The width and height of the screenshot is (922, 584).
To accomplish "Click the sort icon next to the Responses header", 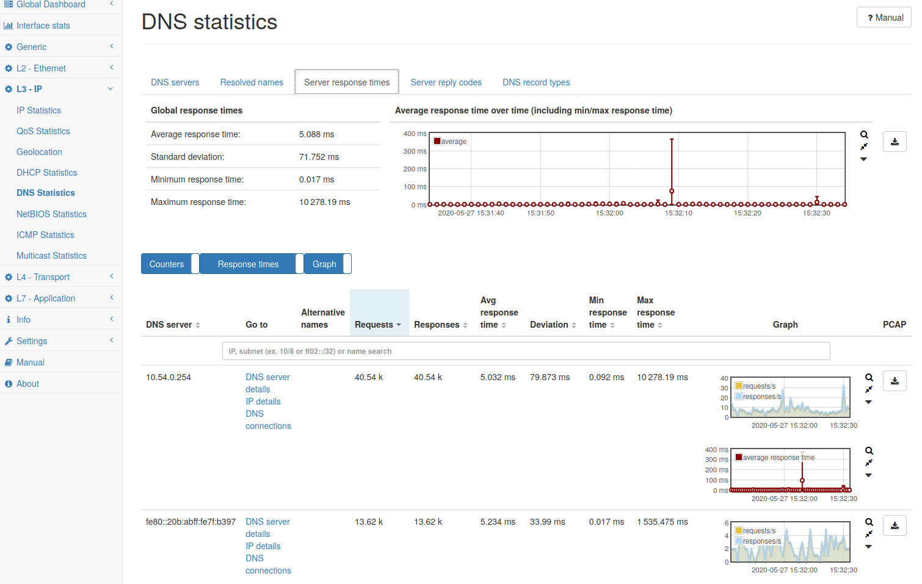I will click(x=465, y=325).
